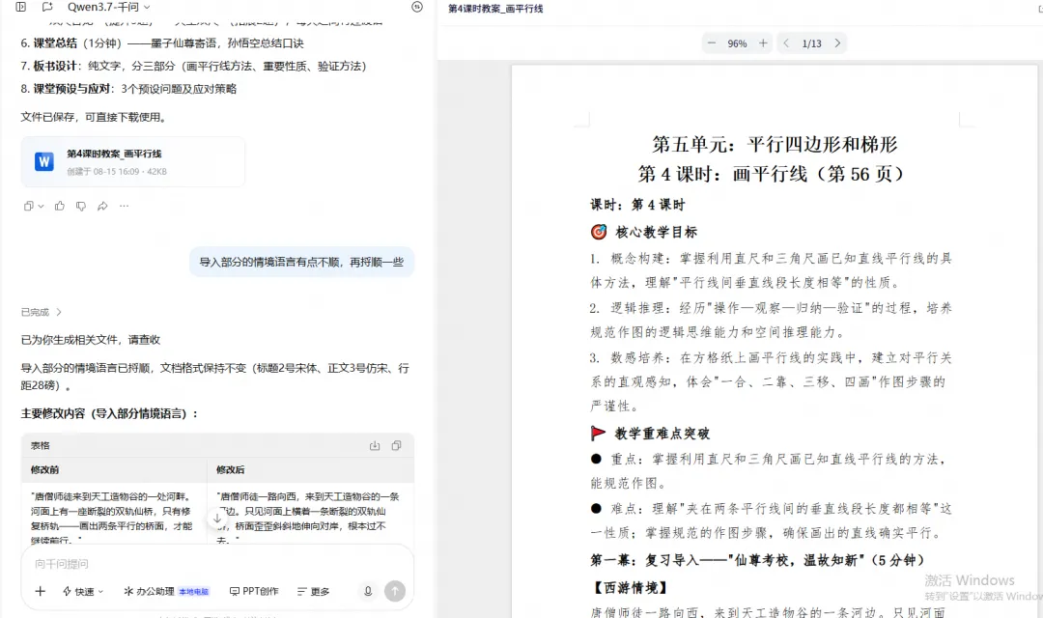Like the response with thumbs up
Screen dimensions: 1043x618
(x=60, y=207)
